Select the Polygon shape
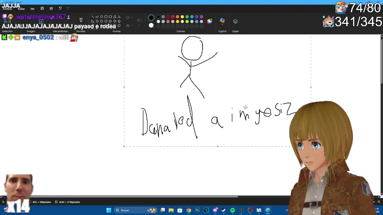 tap(115, 17)
